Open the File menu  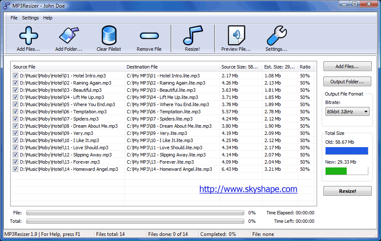pos(14,18)
